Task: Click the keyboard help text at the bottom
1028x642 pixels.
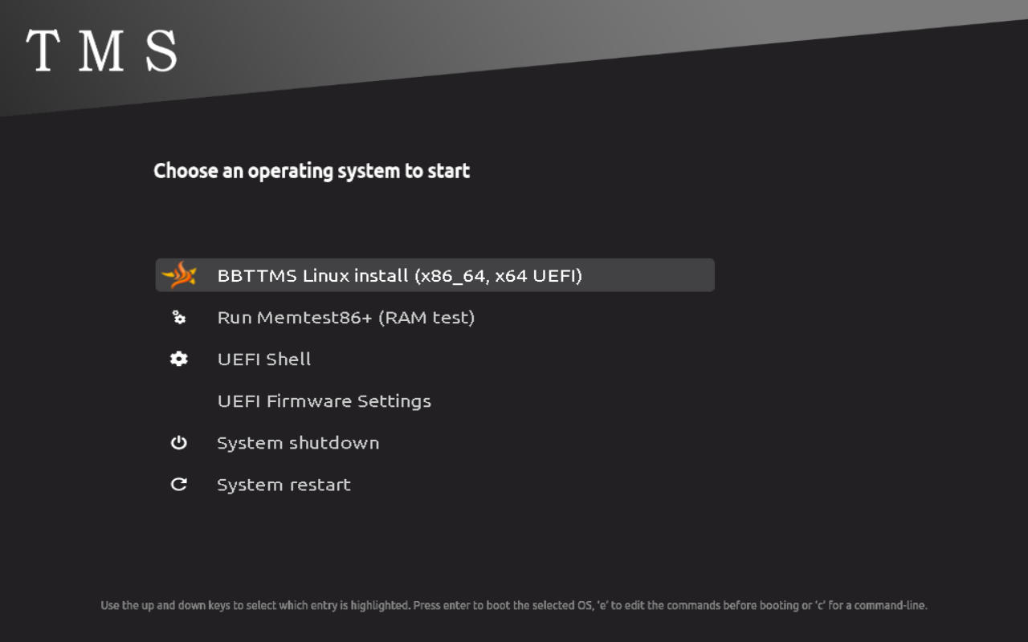Action: coord(514,606)
